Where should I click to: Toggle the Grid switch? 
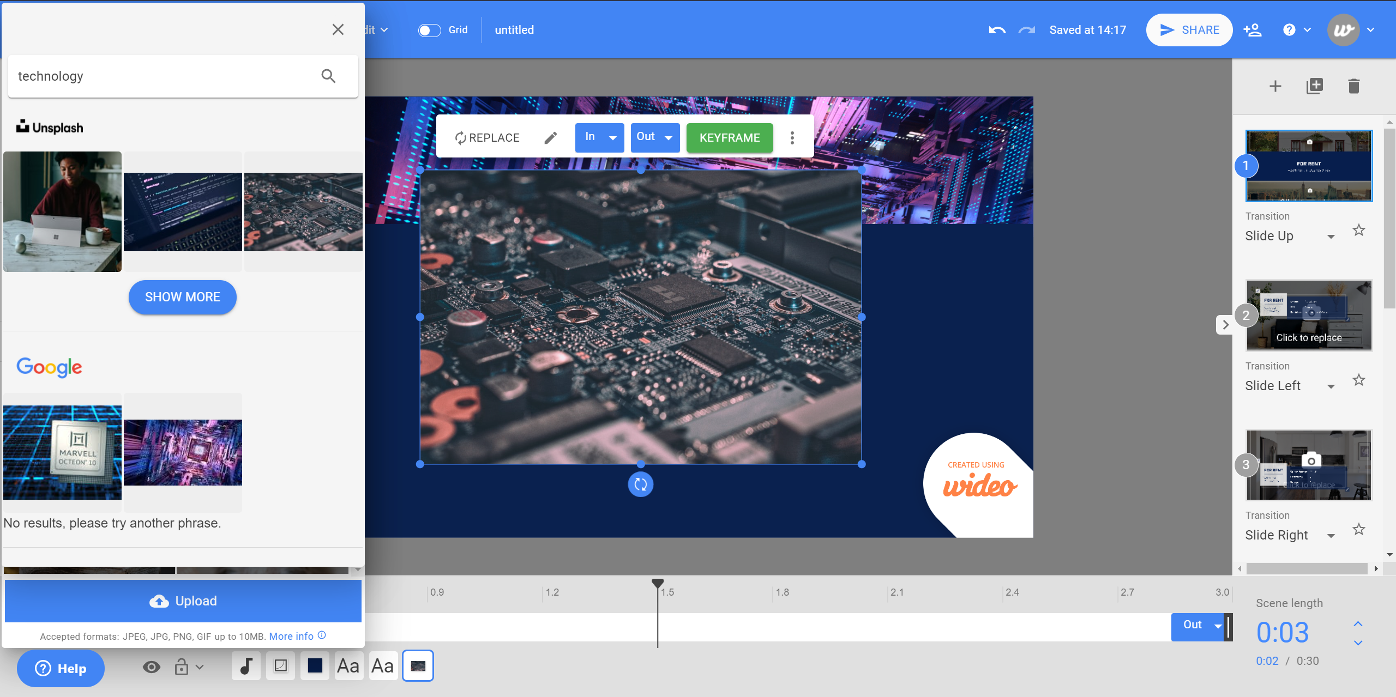[429, 30]
